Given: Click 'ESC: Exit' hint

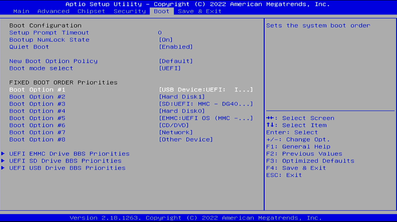Looking at the screenshot, I should 284,175.
